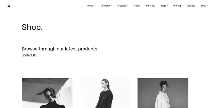The image size is (217, 108).
Task: Click the Shop page heading
Action: pos(32,27)
